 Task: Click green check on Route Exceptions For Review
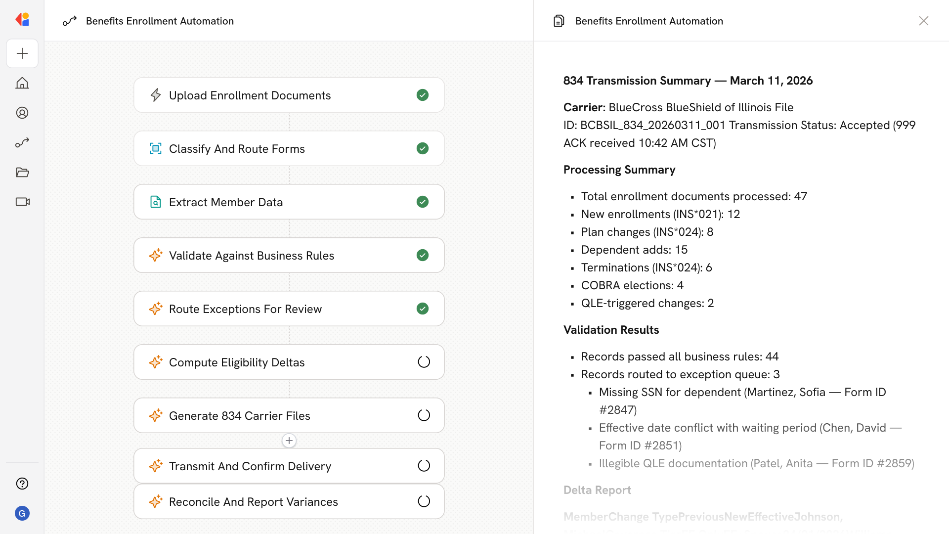423,309
